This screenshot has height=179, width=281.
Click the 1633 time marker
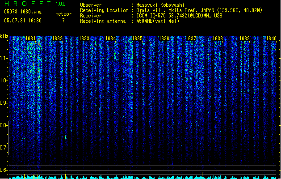click(84, 38)
